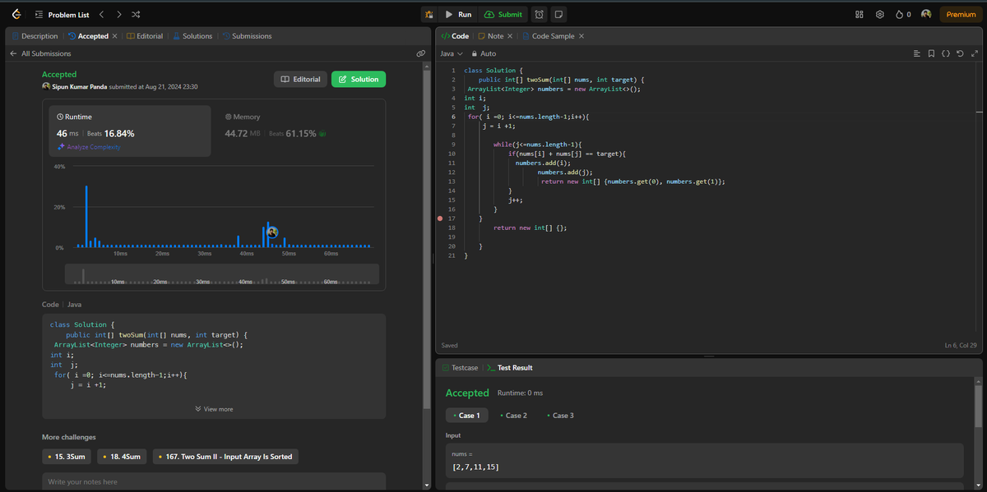Run the code
987x492 pixels.
click(x=458, y=14)
